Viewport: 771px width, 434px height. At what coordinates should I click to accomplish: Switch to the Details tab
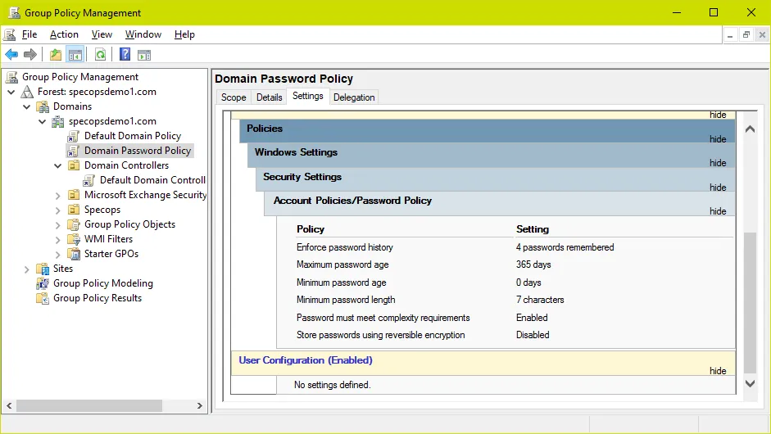click(x=270, y=97)
